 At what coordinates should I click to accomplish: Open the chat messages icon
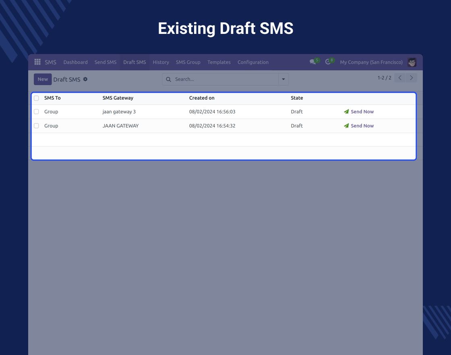coord(313,62)
